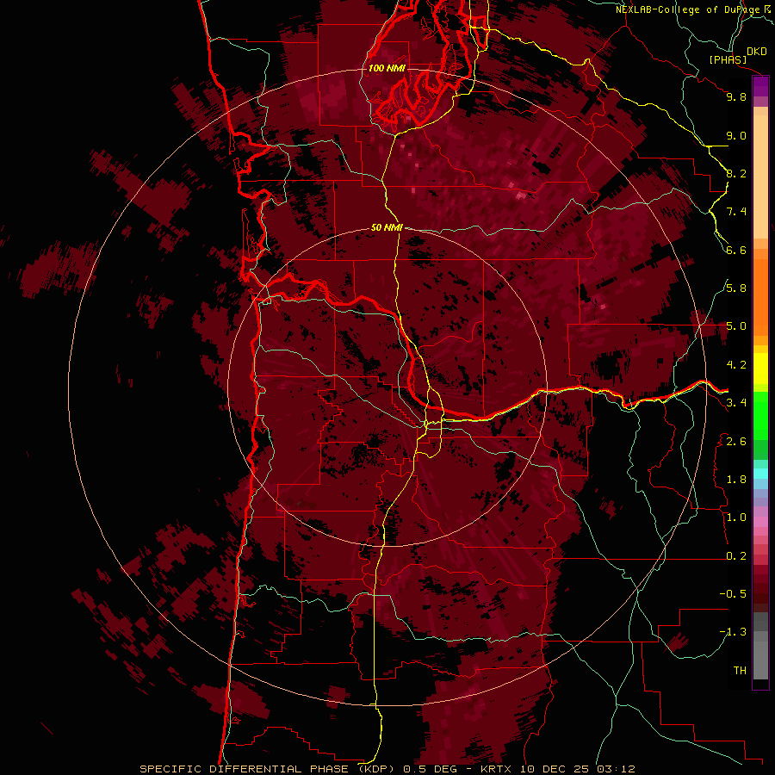Select the 4.2 legend value
Viewport: 775px width, 775px height.
[x=736, y=365]
